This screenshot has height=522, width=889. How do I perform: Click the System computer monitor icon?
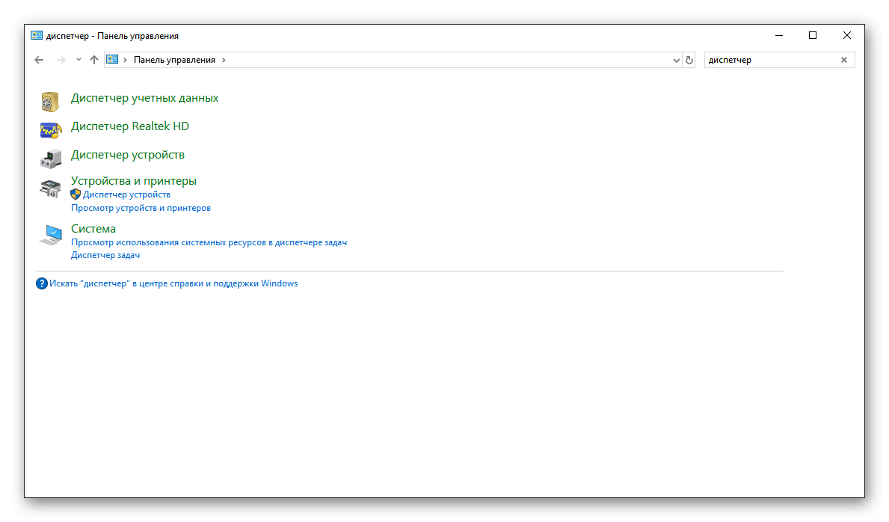[x=50, y=235]
